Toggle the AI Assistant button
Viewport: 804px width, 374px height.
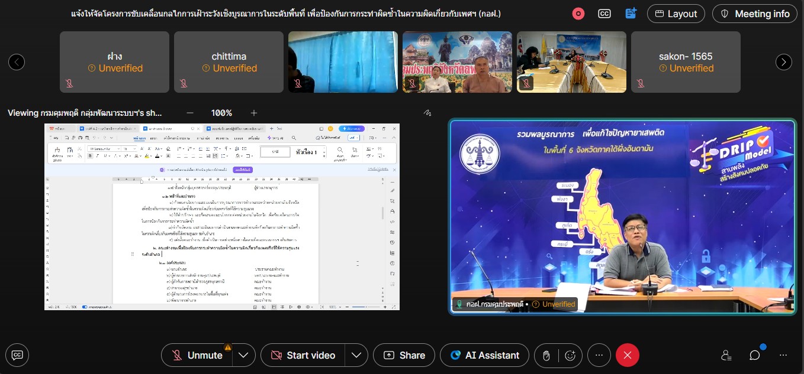point(484,355)
